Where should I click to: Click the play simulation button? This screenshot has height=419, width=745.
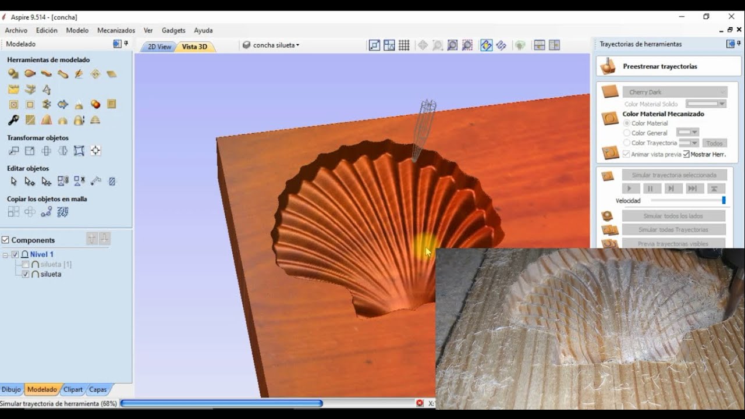point(631,189)
